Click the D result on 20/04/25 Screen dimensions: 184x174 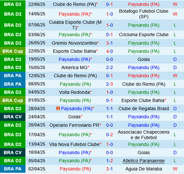pyautogui.click(x=175, y=125)
